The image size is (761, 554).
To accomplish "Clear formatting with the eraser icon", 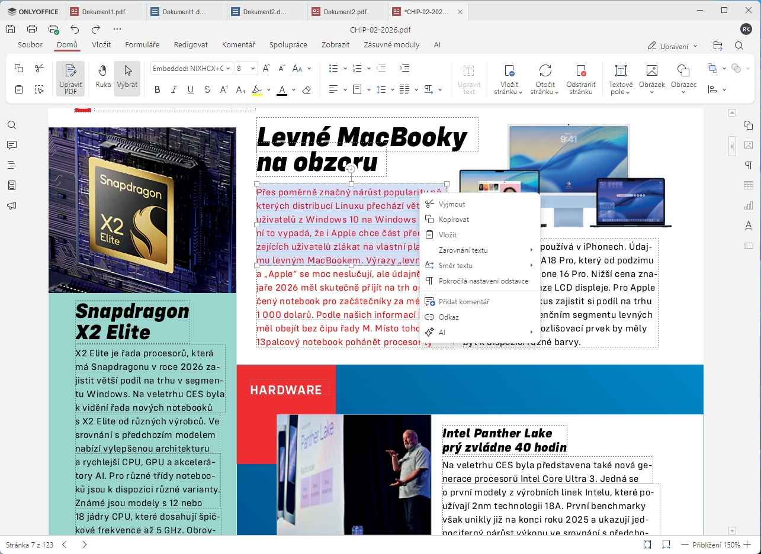I will [306, 90].
